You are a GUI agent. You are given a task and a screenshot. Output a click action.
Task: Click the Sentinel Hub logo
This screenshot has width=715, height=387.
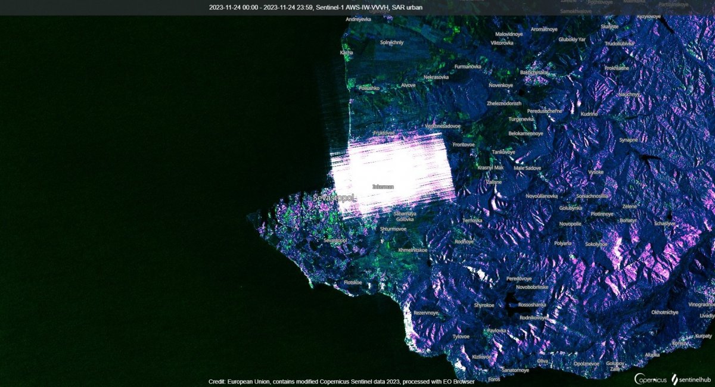[692, 378]
